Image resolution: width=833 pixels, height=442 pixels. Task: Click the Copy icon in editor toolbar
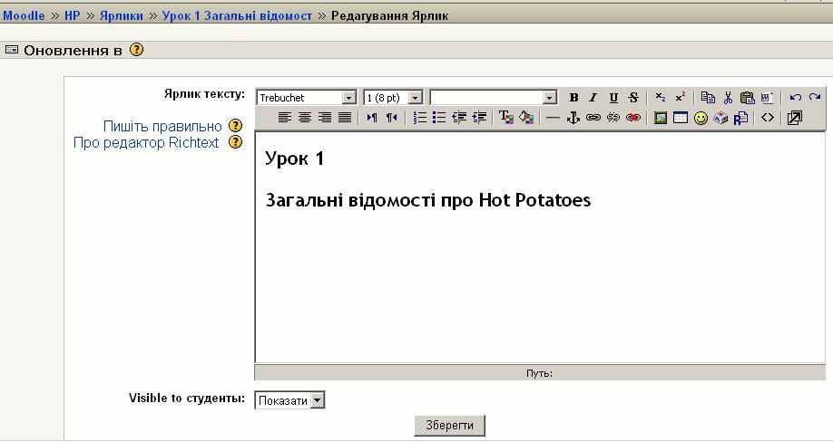click(x=708, y=98)
